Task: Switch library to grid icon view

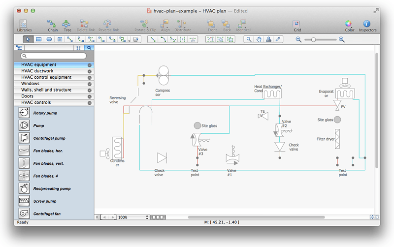Action: pyautogui.click(x=79, y=48)
